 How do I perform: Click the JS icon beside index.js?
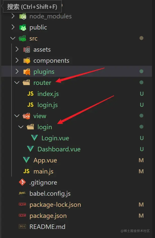(30, 94)
